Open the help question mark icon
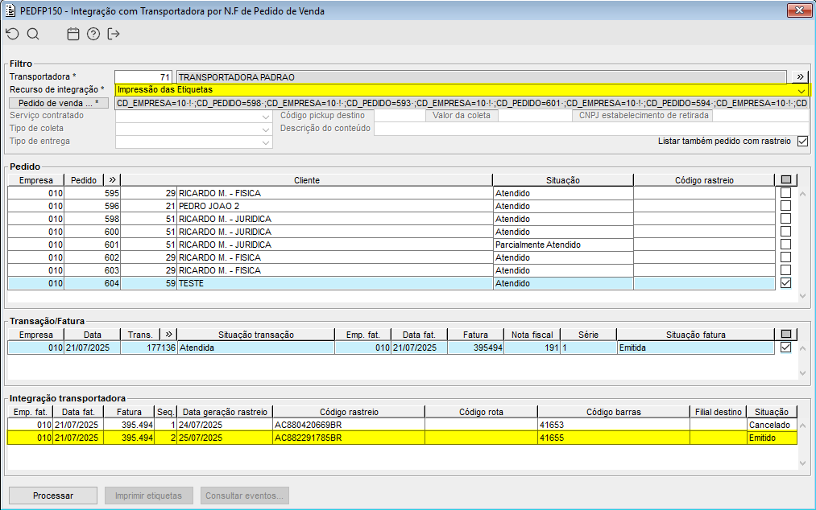Viewport: 816px width, 510px height. coord(93,34)
